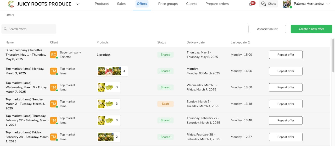Open the Price groups tab
The height and width of the screenshot is (146, 335).
[168, 4]
